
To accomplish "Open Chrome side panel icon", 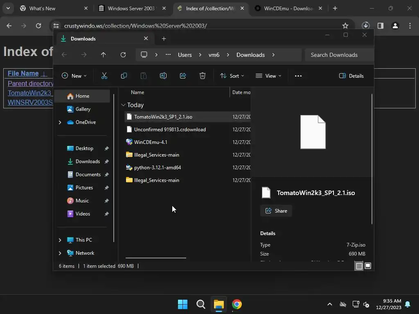I will point(381,26).
